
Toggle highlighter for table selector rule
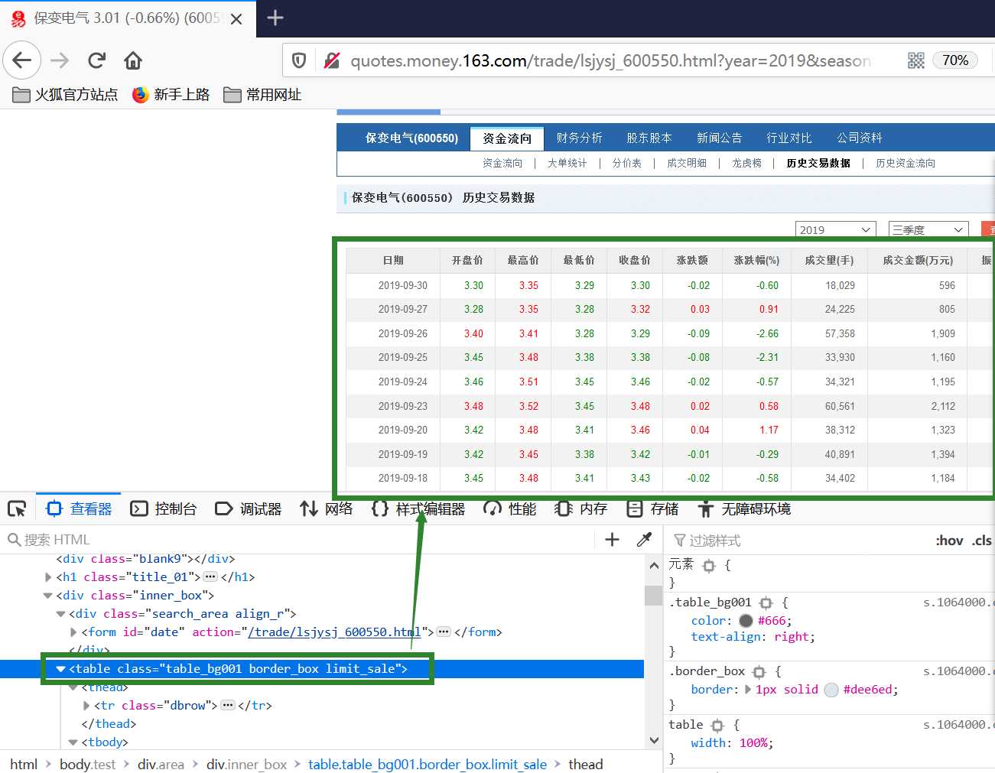717,725
